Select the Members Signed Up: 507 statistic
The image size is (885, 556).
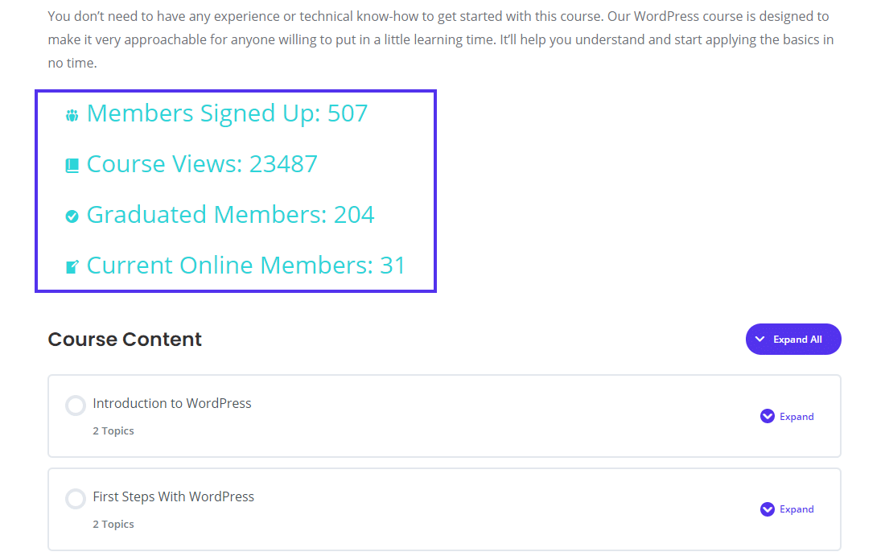point(227,113)
